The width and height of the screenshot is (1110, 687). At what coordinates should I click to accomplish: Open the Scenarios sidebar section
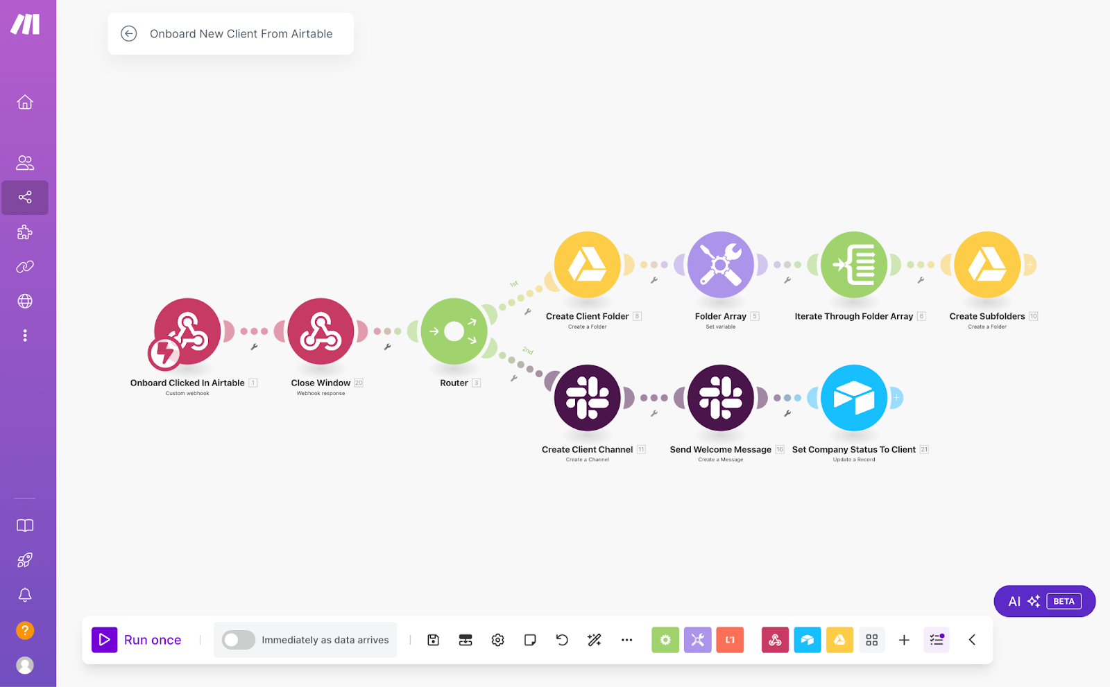point(25,198)
